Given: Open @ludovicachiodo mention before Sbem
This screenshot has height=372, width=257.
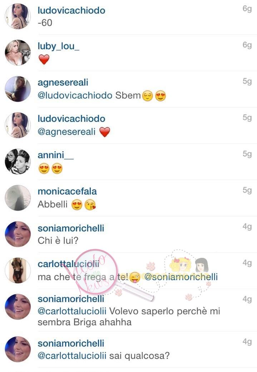Looking at the screenshot, I should click(75, 95).
